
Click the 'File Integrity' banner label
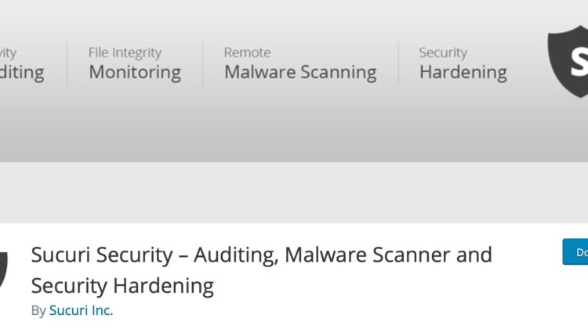click(x=125, y=52)
